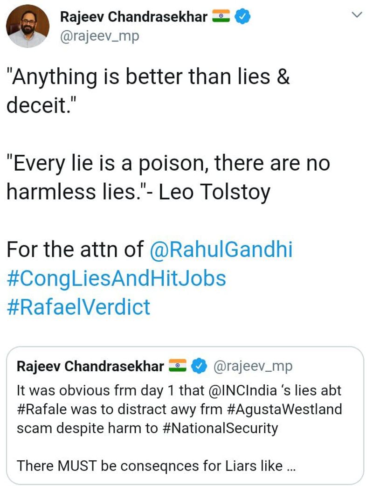Click the author name inside the quoted tweet
The image size is (373, 486).
(x=90, y=367)
